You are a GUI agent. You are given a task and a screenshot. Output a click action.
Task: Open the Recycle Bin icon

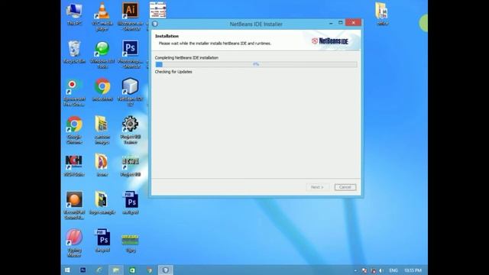[74, 52]
